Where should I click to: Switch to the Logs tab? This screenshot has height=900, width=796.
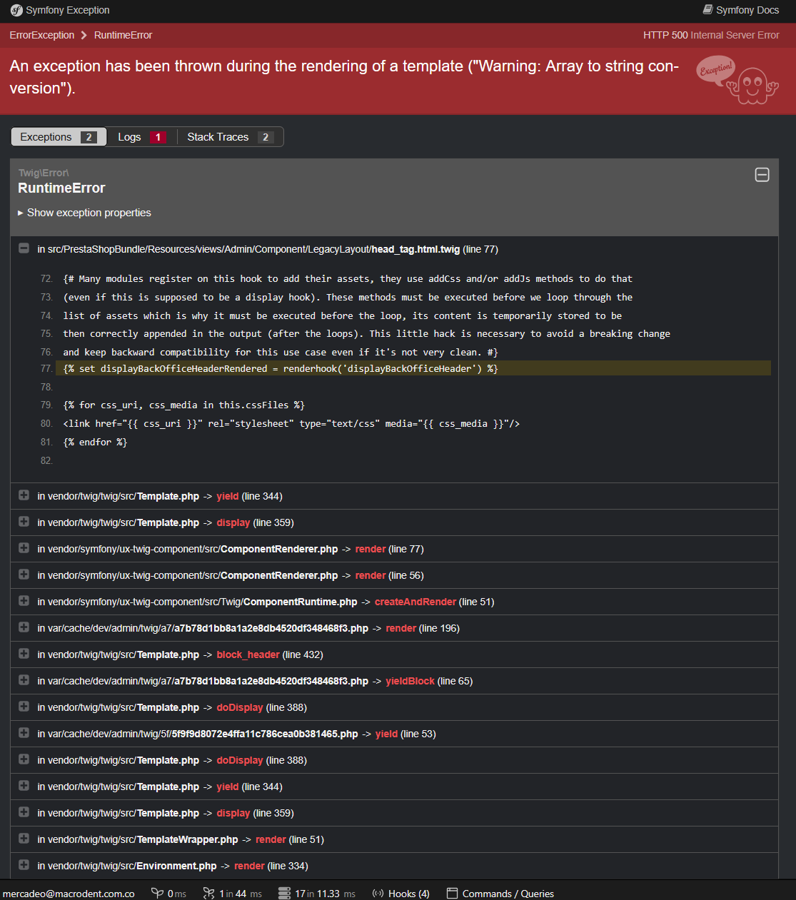tap(141, 137)
